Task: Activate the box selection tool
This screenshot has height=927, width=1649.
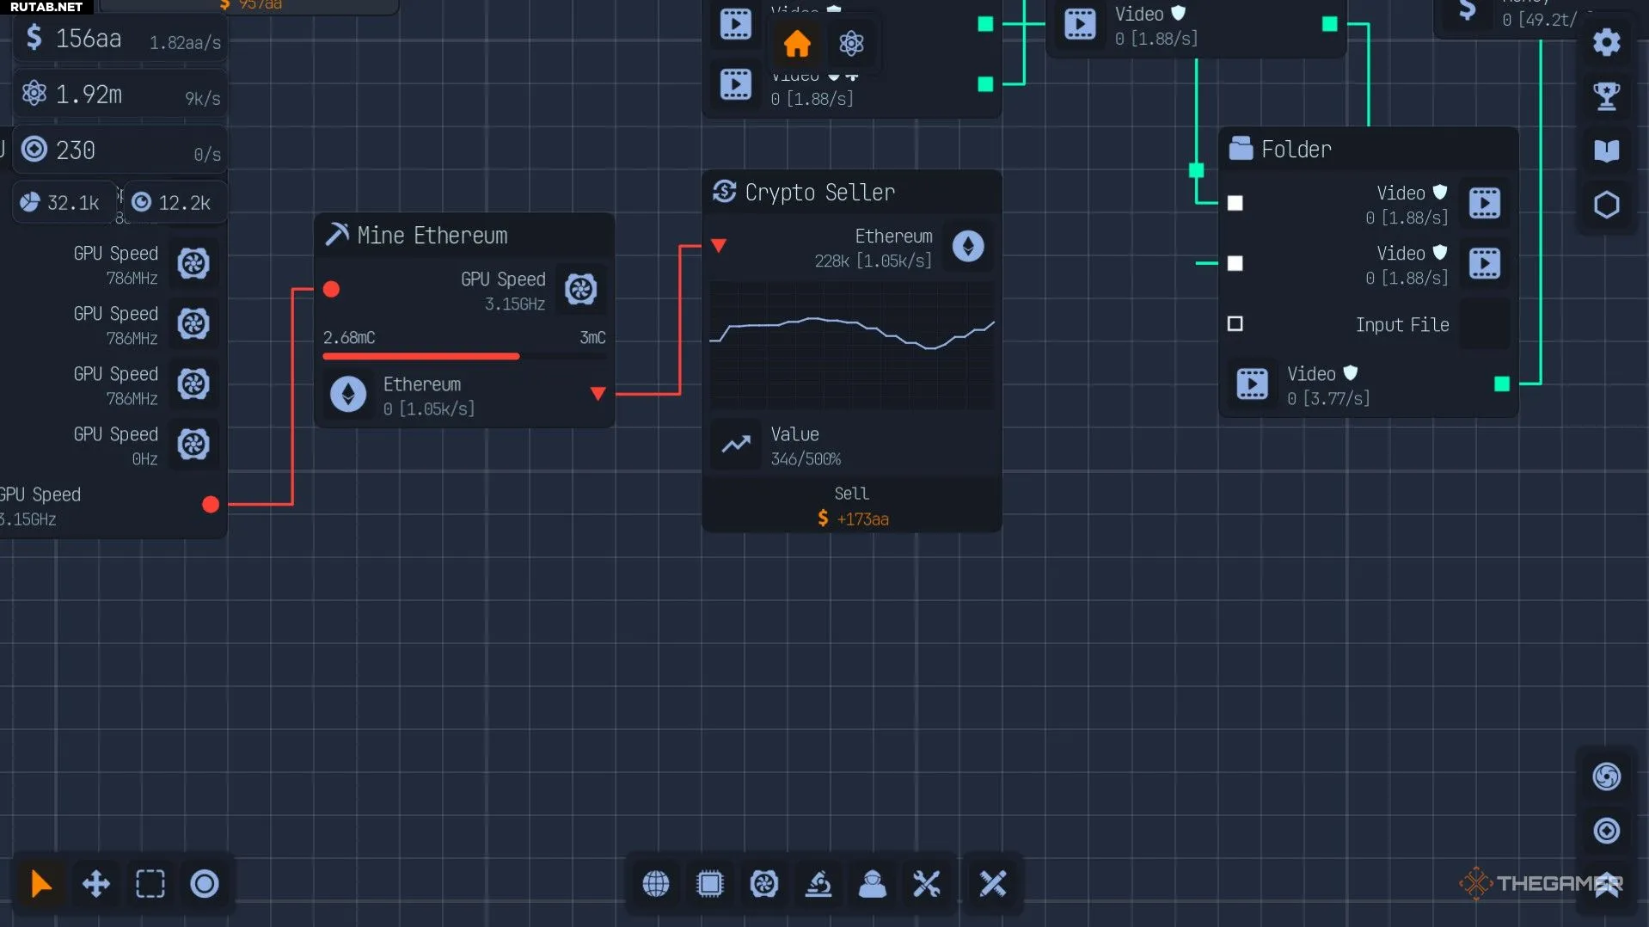Action: [150, 884]
